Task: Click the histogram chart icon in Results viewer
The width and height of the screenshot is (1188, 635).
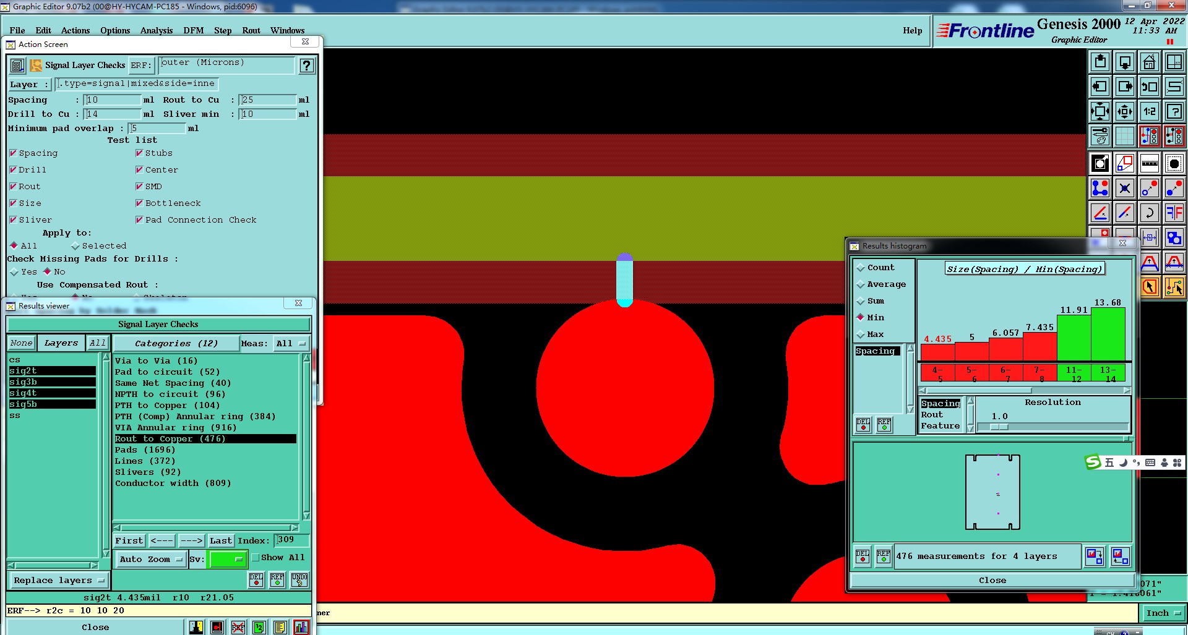Action: click(301, 627)
